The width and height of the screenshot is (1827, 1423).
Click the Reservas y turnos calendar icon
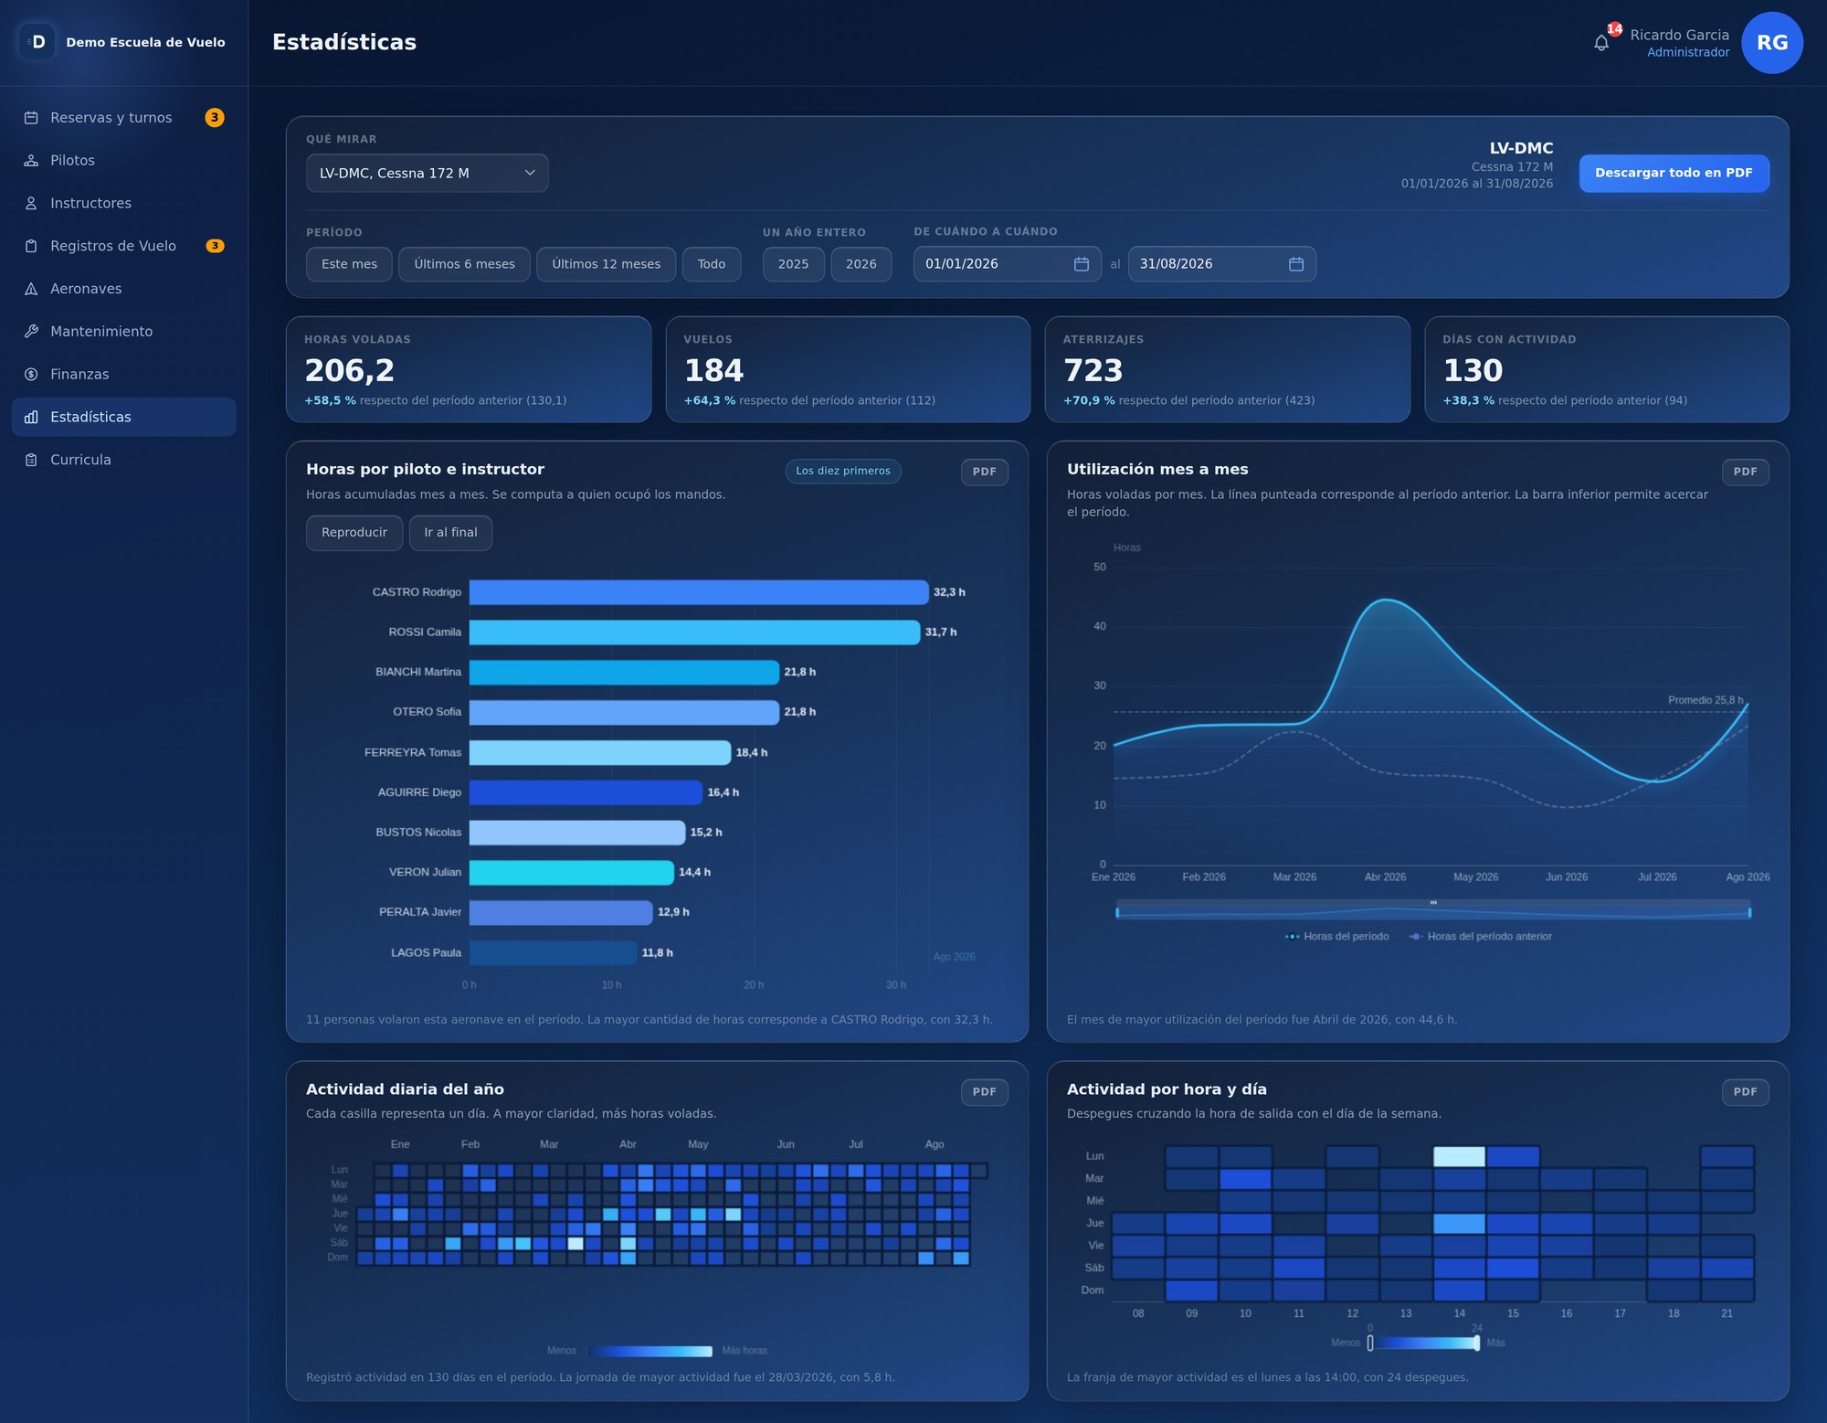[x=31, y=118]
